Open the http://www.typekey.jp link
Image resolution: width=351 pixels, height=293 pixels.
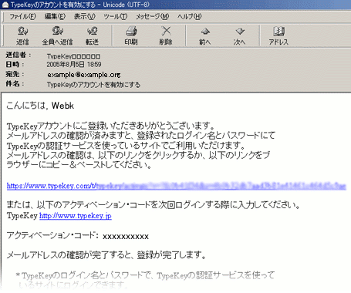tap(76, 216)
